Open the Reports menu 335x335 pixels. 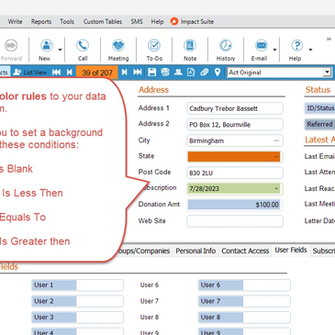(41, 21)
